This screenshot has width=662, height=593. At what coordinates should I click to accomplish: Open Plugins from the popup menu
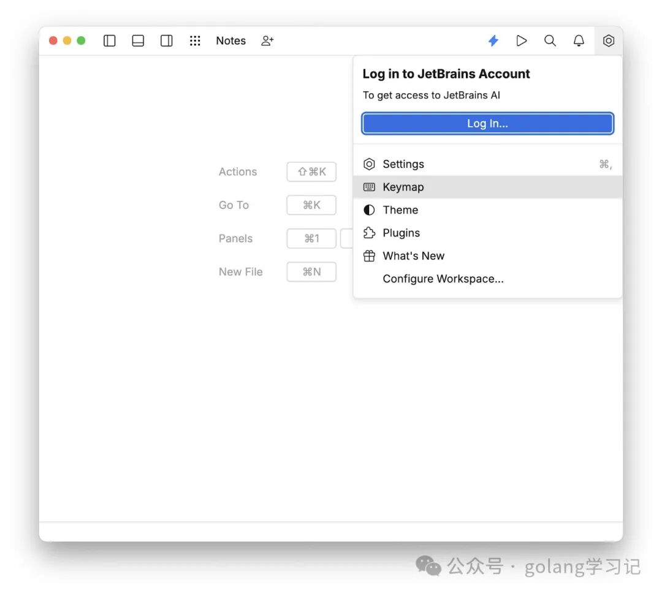[488, 233]
